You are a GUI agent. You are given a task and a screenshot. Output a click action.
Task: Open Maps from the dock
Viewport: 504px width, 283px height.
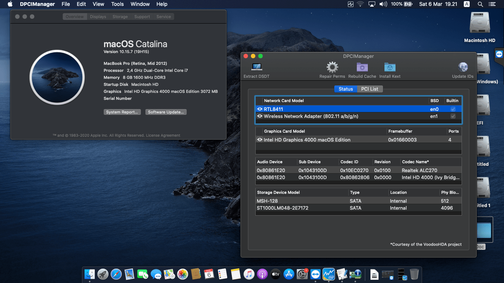169,274
